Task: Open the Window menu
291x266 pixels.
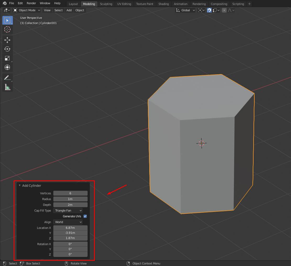Action: [45, 3]
